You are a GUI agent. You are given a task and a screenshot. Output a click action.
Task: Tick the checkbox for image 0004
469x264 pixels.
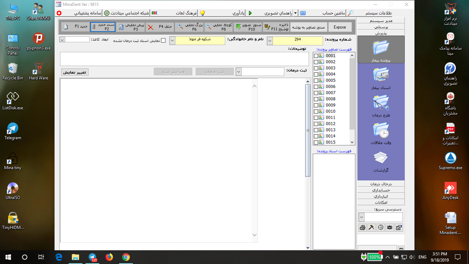[x=316, y=74]
